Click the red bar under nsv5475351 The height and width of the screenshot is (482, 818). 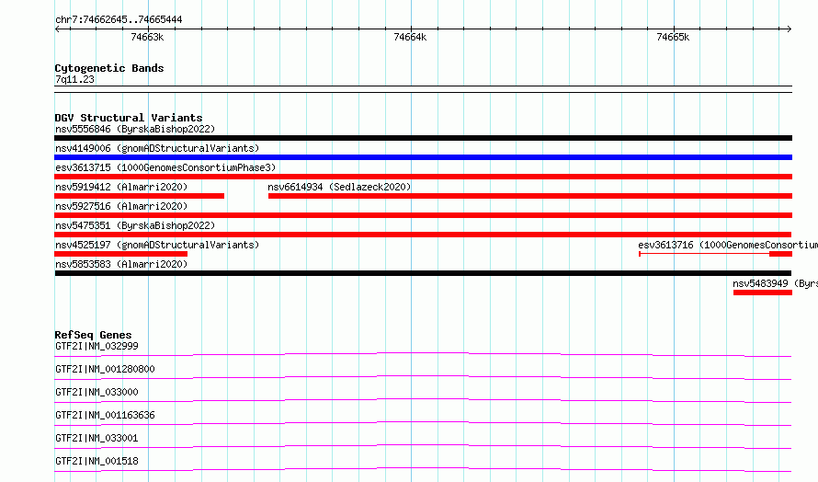[x=423, y=235]
